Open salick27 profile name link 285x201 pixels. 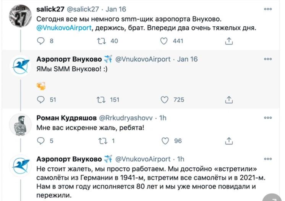coord(52,9)
